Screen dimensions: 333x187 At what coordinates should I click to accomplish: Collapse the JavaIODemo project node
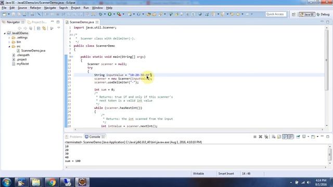click(5, 33)
